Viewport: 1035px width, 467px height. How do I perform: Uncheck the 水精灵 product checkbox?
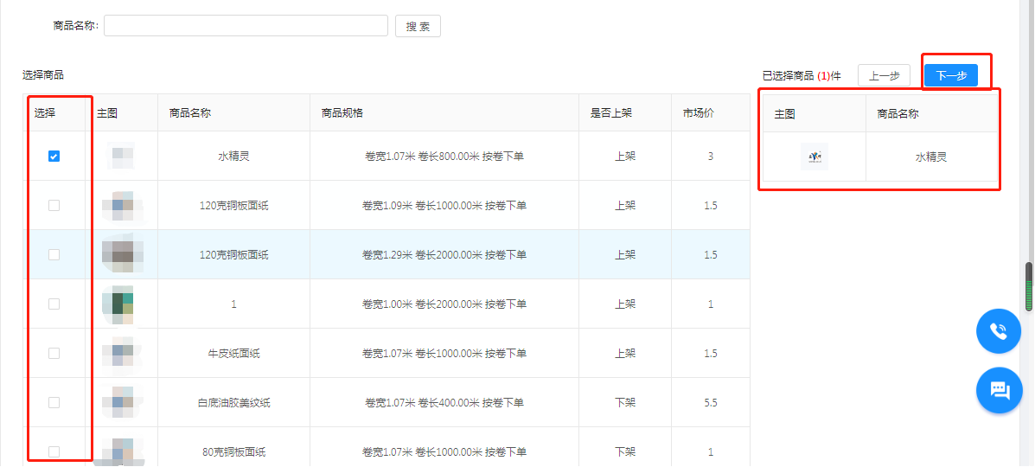point(54,157)
